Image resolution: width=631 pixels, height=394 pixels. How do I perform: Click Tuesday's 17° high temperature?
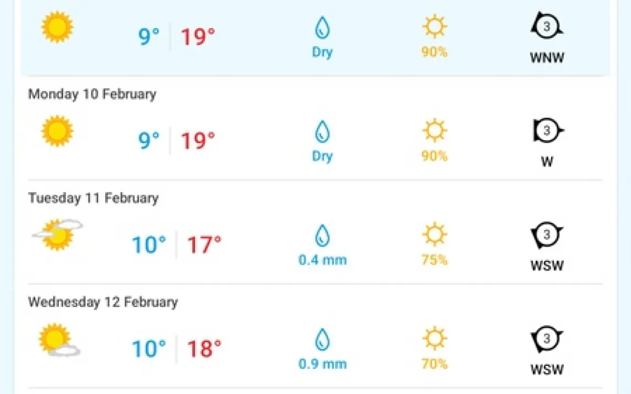pyautogui.click(x=204, y=245)
